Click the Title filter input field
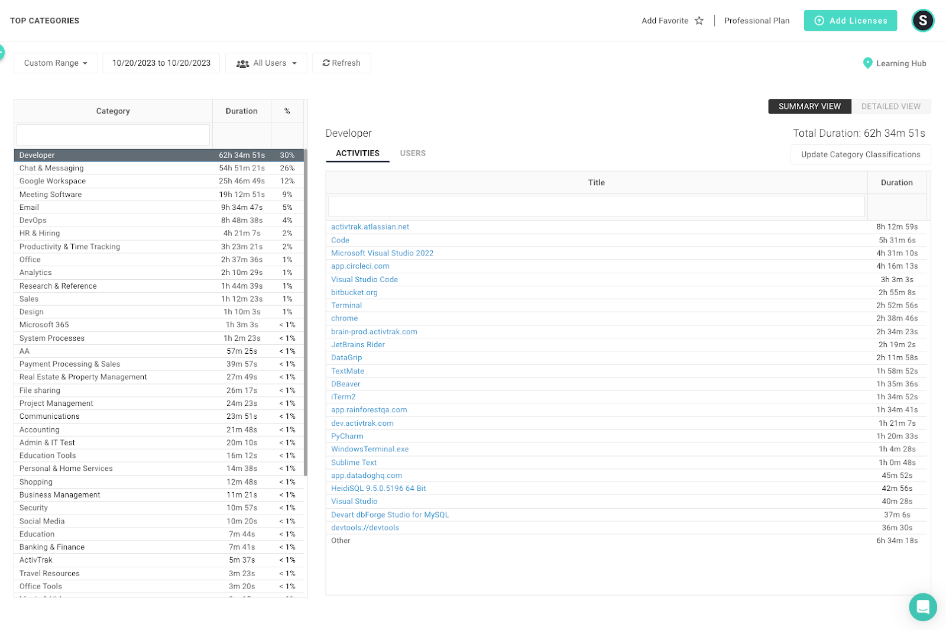 pyautogui.click(x=597, y=206)
